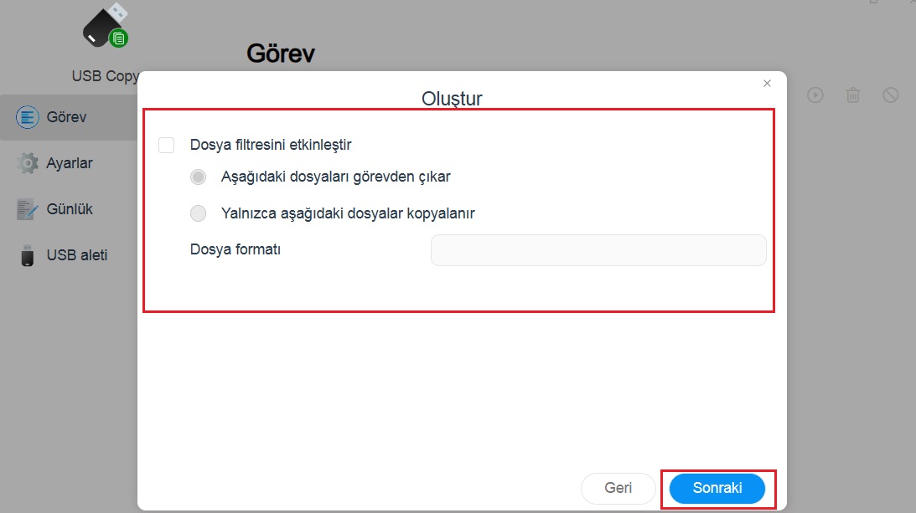Click the Dosya formatı label text
Screen dimensions: 916x513
pos(235,249)
